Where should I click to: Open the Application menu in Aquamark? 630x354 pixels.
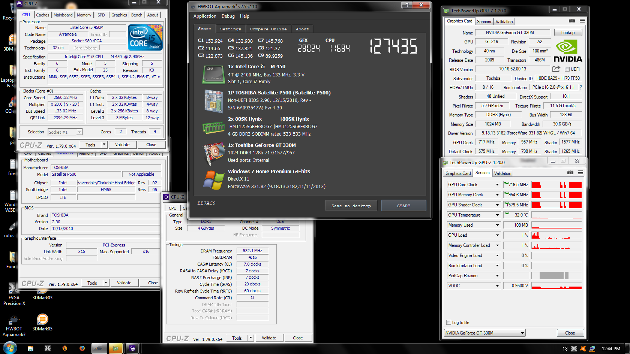(x=205, y=16)
